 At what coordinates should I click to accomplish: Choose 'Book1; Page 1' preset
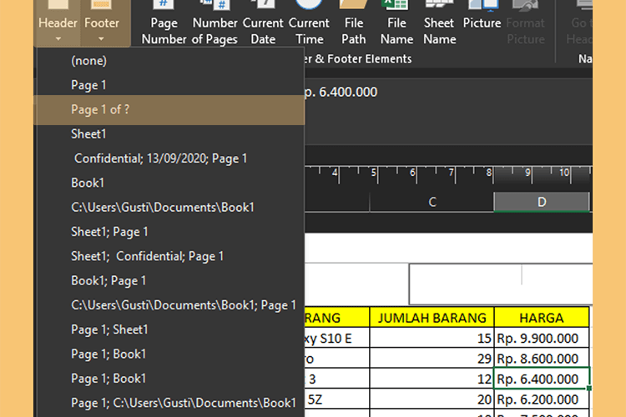(171, 281)
